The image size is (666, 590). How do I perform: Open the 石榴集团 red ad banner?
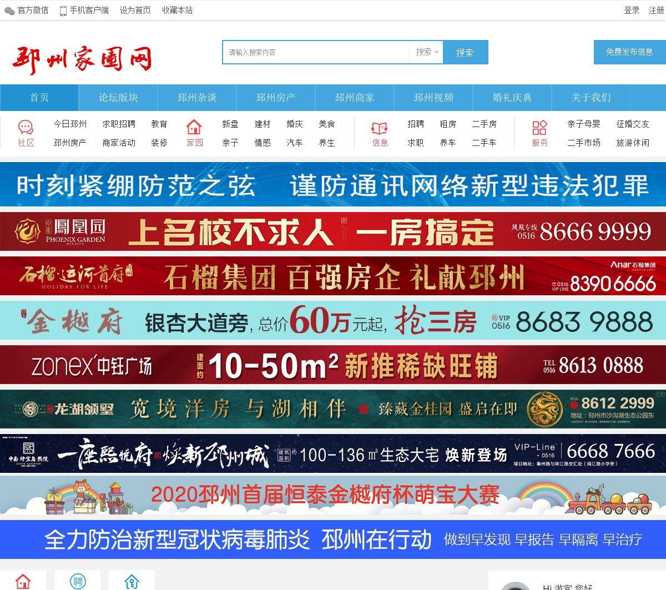333,276
